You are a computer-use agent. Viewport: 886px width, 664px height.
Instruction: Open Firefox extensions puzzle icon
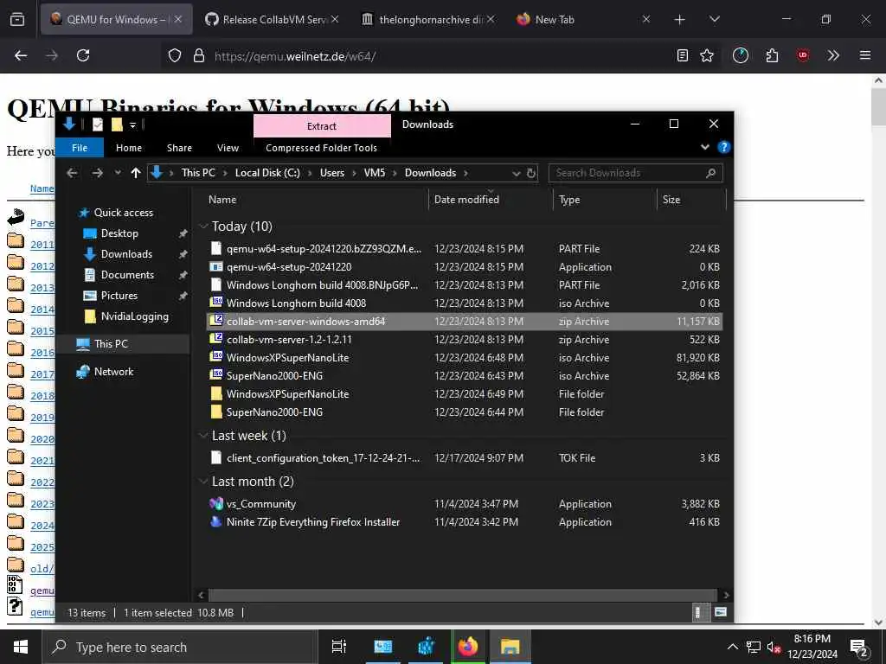(772, 55)
